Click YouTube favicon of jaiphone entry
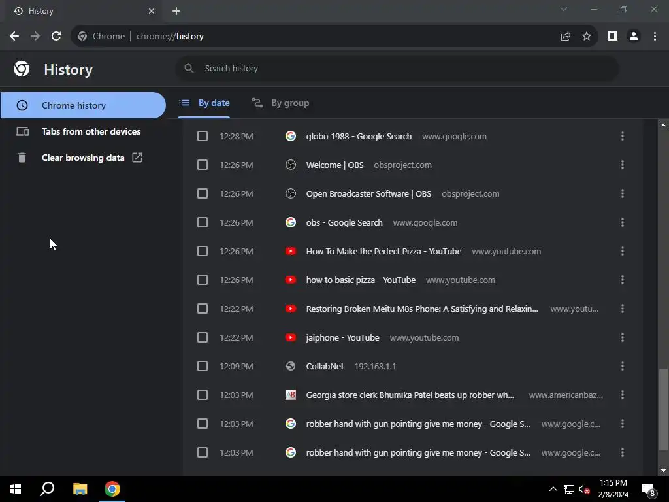The width and height of the screenshot is (669, 502). coord(291,337)
